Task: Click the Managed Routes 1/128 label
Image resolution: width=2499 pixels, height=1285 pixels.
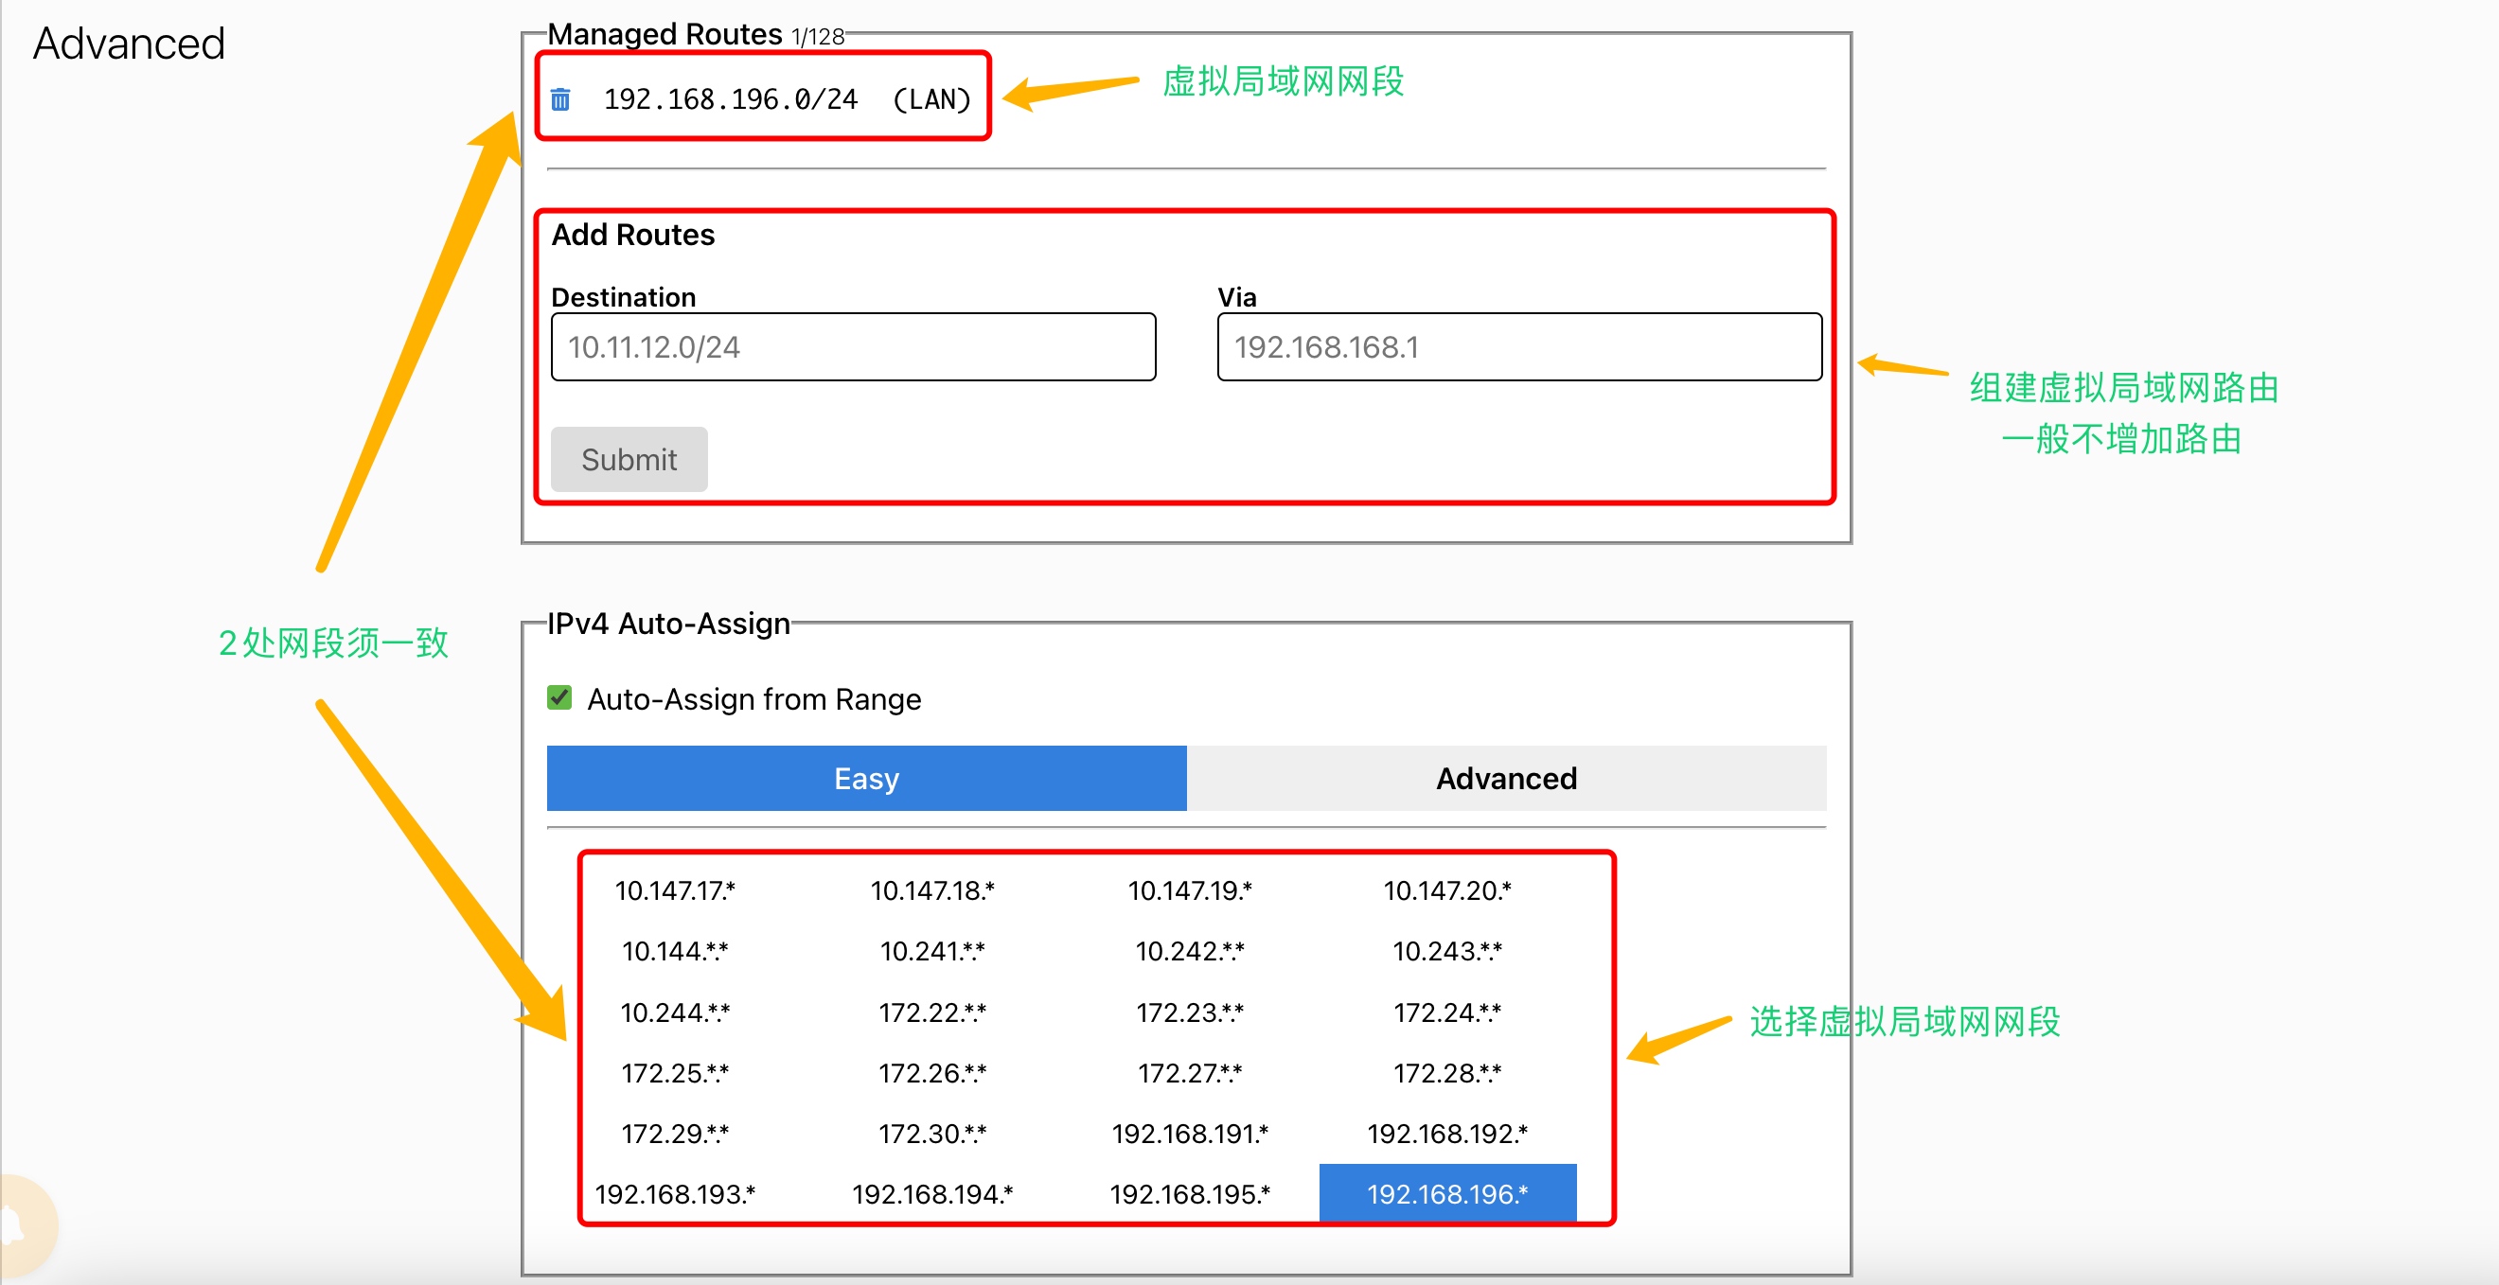Action: (696, 34)
